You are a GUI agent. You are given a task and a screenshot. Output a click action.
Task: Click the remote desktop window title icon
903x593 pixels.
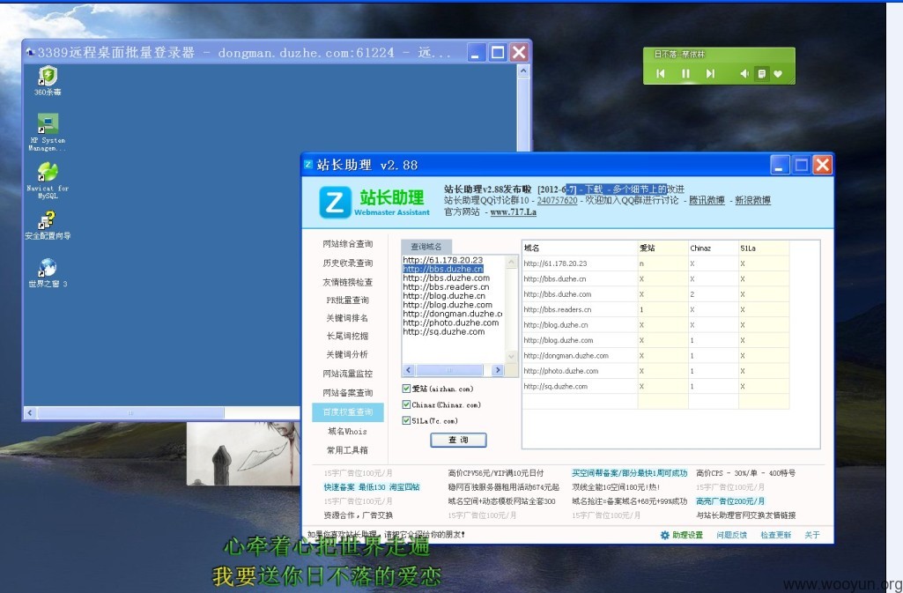[31, 52]
